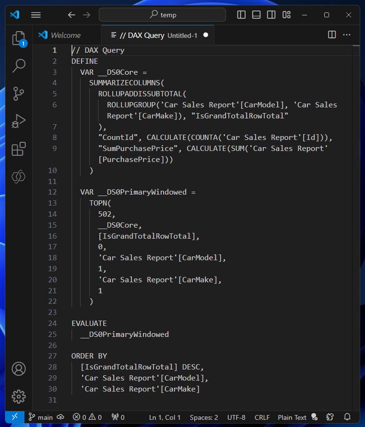The width and height of the screenshot is (365, 427).
Task: Change encoding via UTF-8
Action: tap(236, 417)
